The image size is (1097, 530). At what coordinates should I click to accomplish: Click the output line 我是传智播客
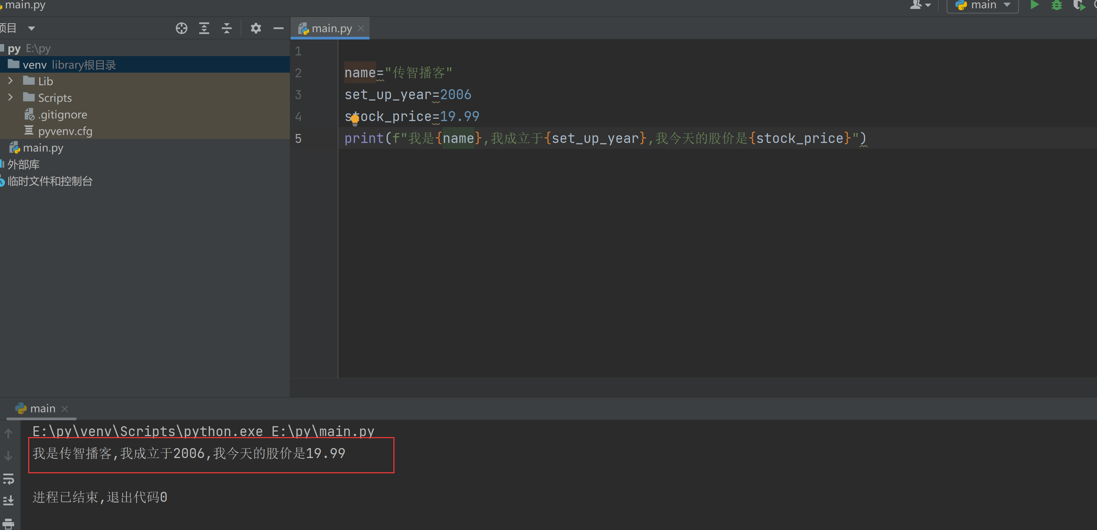(189, 453)
